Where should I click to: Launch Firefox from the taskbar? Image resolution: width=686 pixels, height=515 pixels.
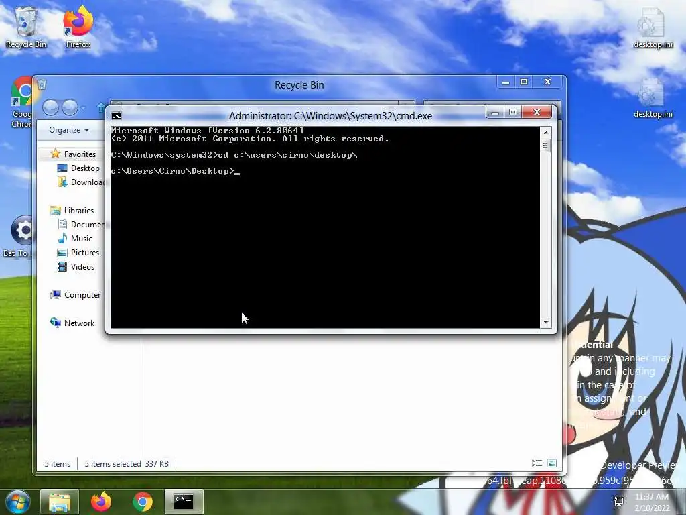(x=101, y=502)
